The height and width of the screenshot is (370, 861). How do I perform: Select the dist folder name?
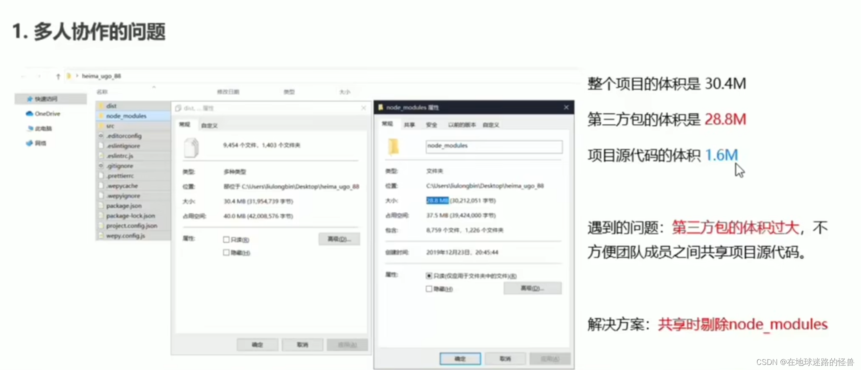111,106
